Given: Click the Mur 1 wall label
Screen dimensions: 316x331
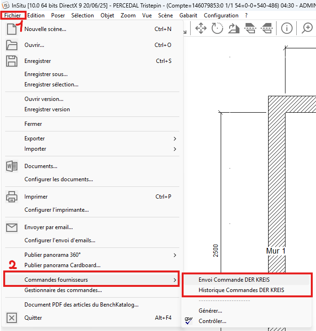Looking at the screenshot, I should 276,251.
